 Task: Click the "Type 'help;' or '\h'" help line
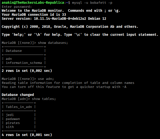80,35
